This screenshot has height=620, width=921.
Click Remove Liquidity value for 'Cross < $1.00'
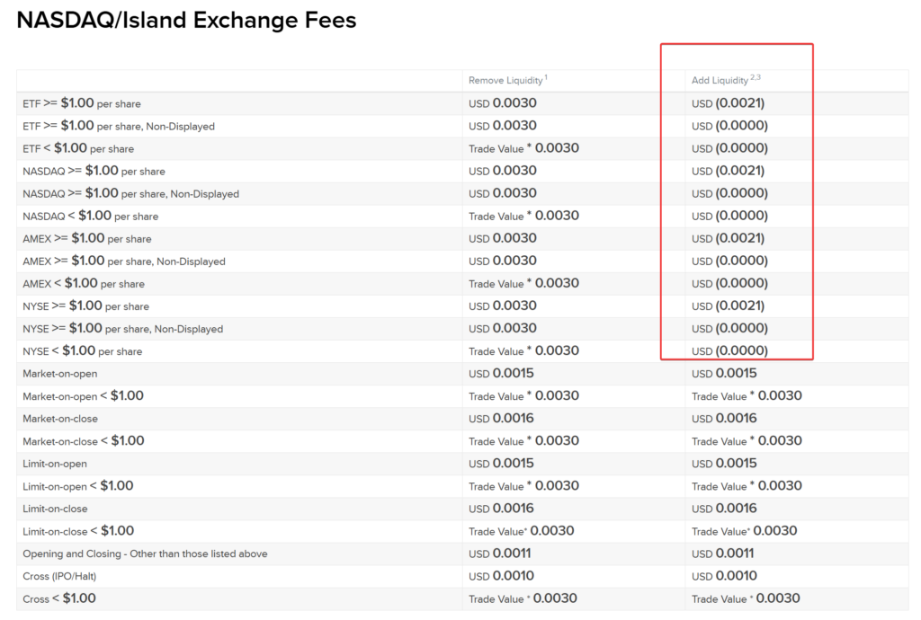coord(523,598)
